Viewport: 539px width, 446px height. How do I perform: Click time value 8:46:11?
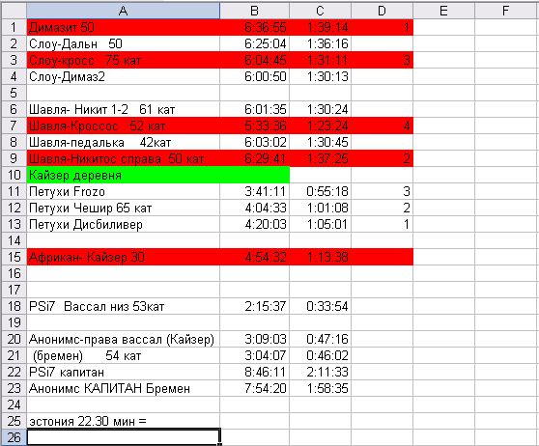click(x=266, y=372)
